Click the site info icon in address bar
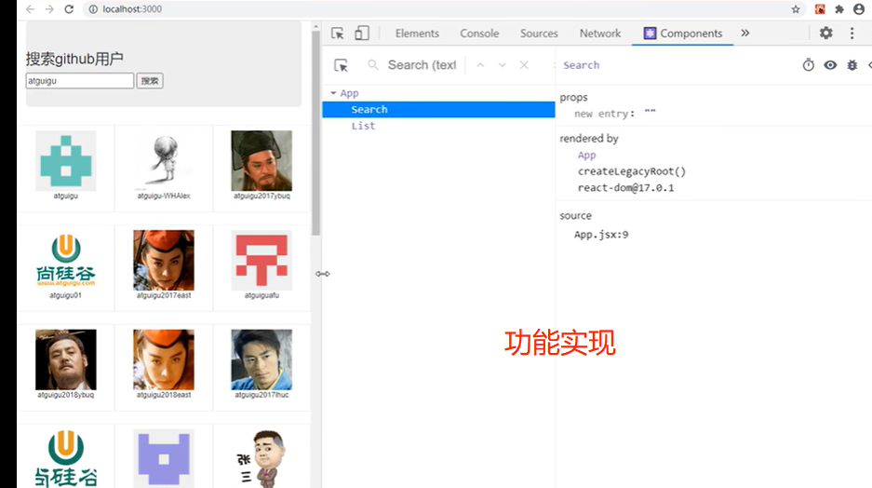Viewport: 872px width, 488px height. [93, 9]
